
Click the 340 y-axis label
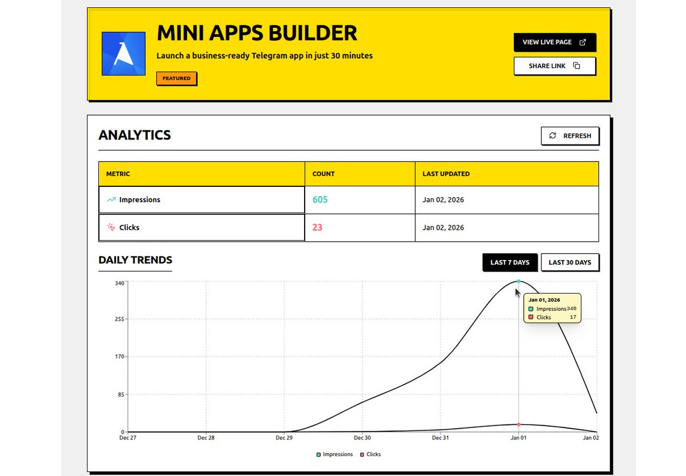click(x=119, y=283)
